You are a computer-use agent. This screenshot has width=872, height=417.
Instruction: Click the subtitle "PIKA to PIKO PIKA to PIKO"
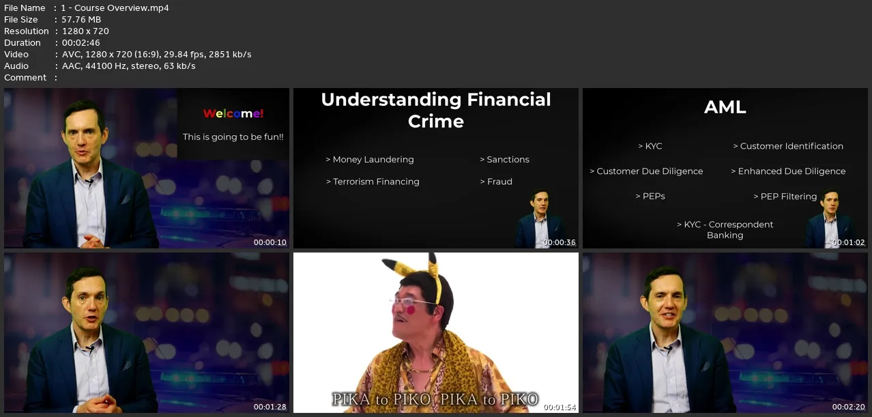click(435, 399)
